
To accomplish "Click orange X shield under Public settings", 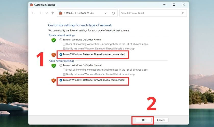I will (x=54, y=81).
